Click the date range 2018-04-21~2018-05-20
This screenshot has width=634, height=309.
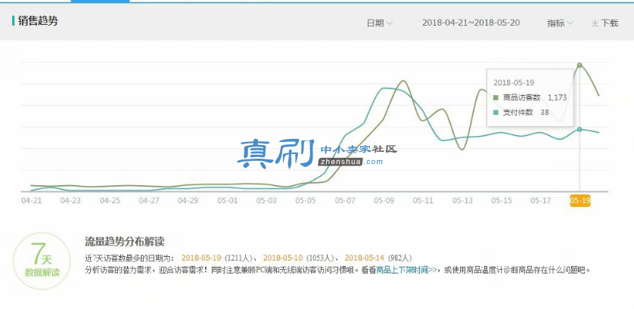click(471, 23)
